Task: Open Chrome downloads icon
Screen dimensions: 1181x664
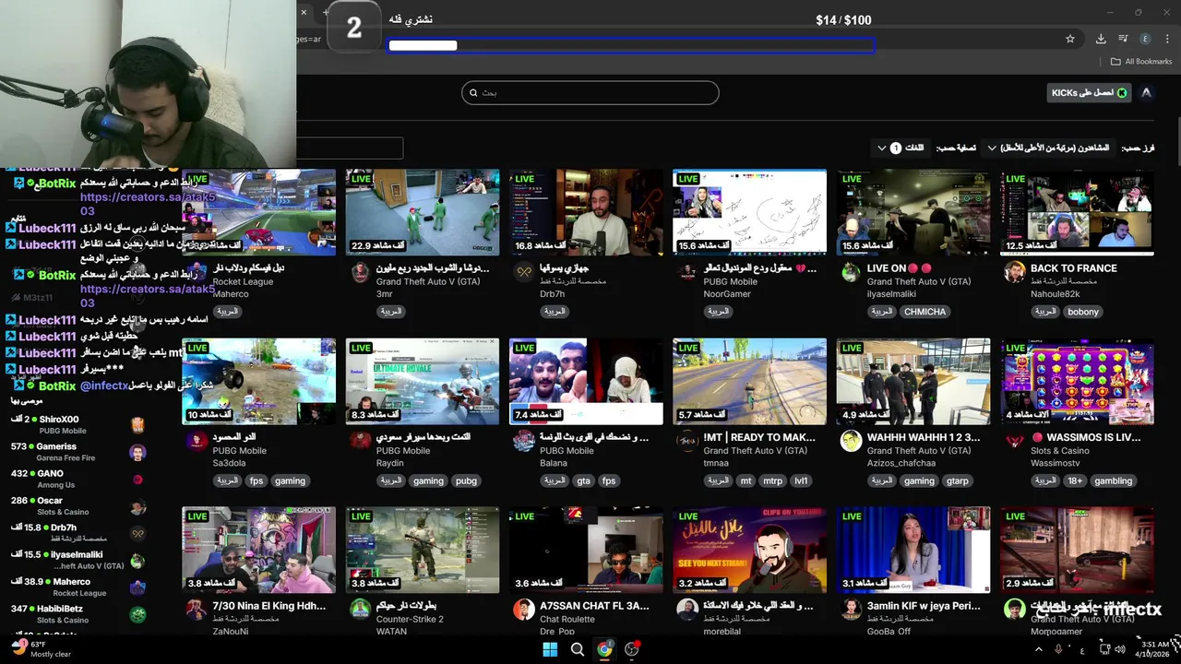Action: [1101, 39]
